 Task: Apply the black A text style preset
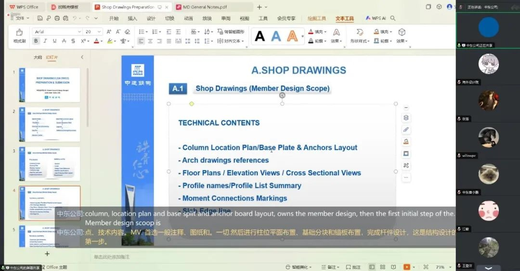(260, 36)
